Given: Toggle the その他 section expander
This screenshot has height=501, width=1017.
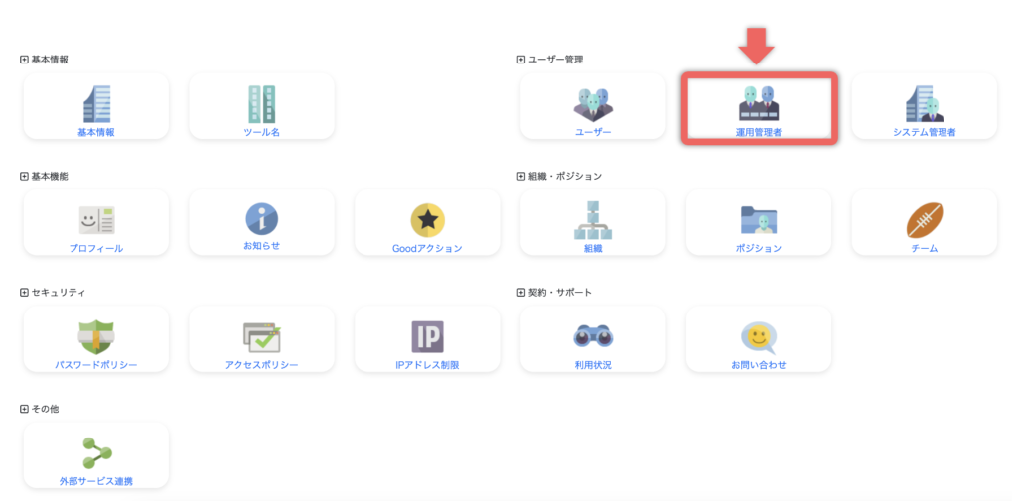Looking at the screenshot, I should click(x=25, y=409).
